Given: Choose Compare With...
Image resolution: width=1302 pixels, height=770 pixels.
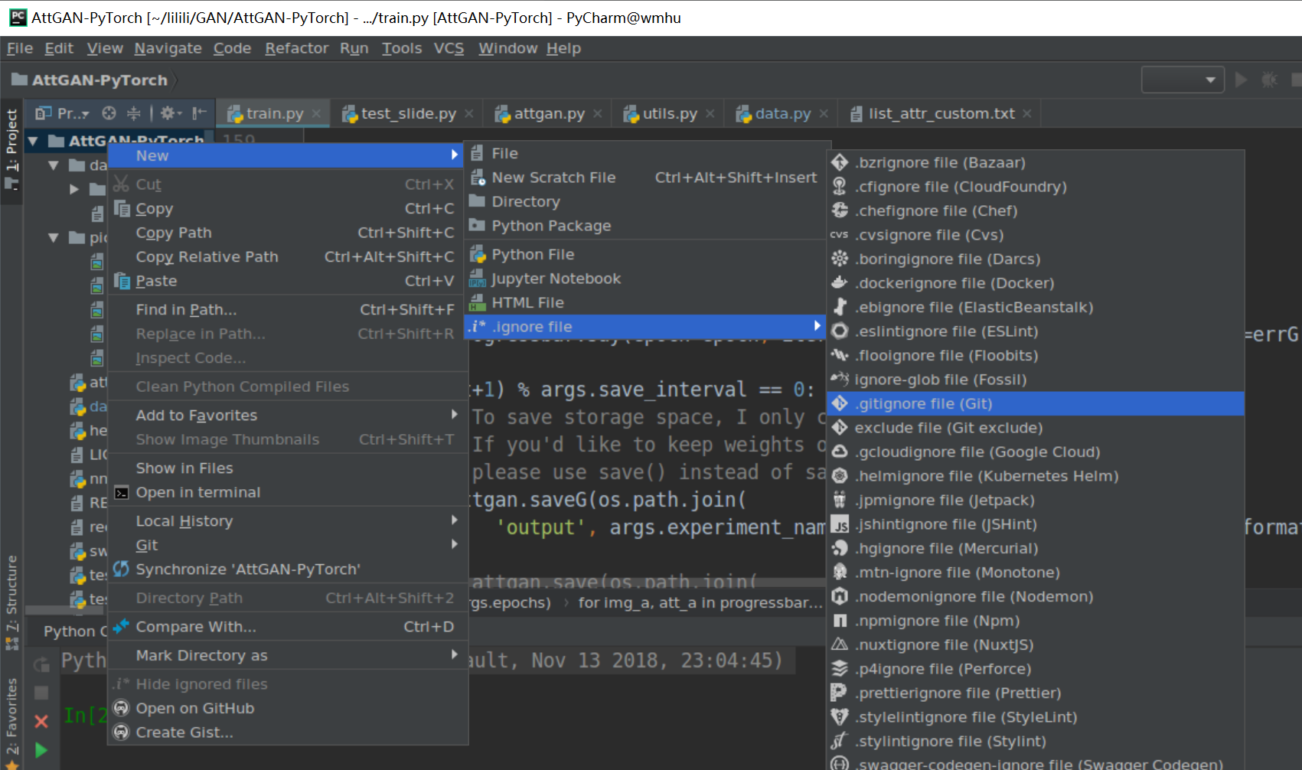Looking at the screenshot, I should click(286, 627).
